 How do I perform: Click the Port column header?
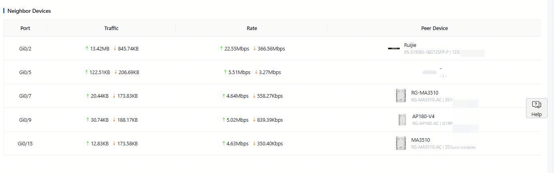pyautogui.click(x=25, y=28)
